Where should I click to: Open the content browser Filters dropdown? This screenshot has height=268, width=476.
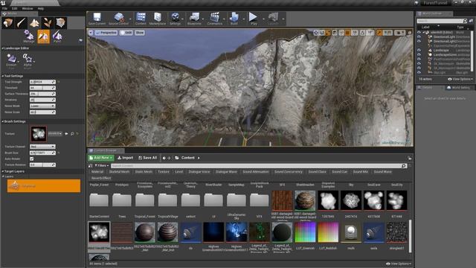tap(102, 166)
